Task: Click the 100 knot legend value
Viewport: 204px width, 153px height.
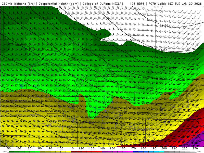Action: point(61,148)
